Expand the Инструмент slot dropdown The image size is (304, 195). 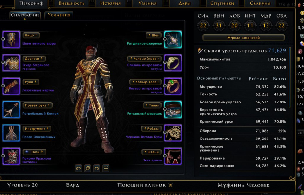37,129
